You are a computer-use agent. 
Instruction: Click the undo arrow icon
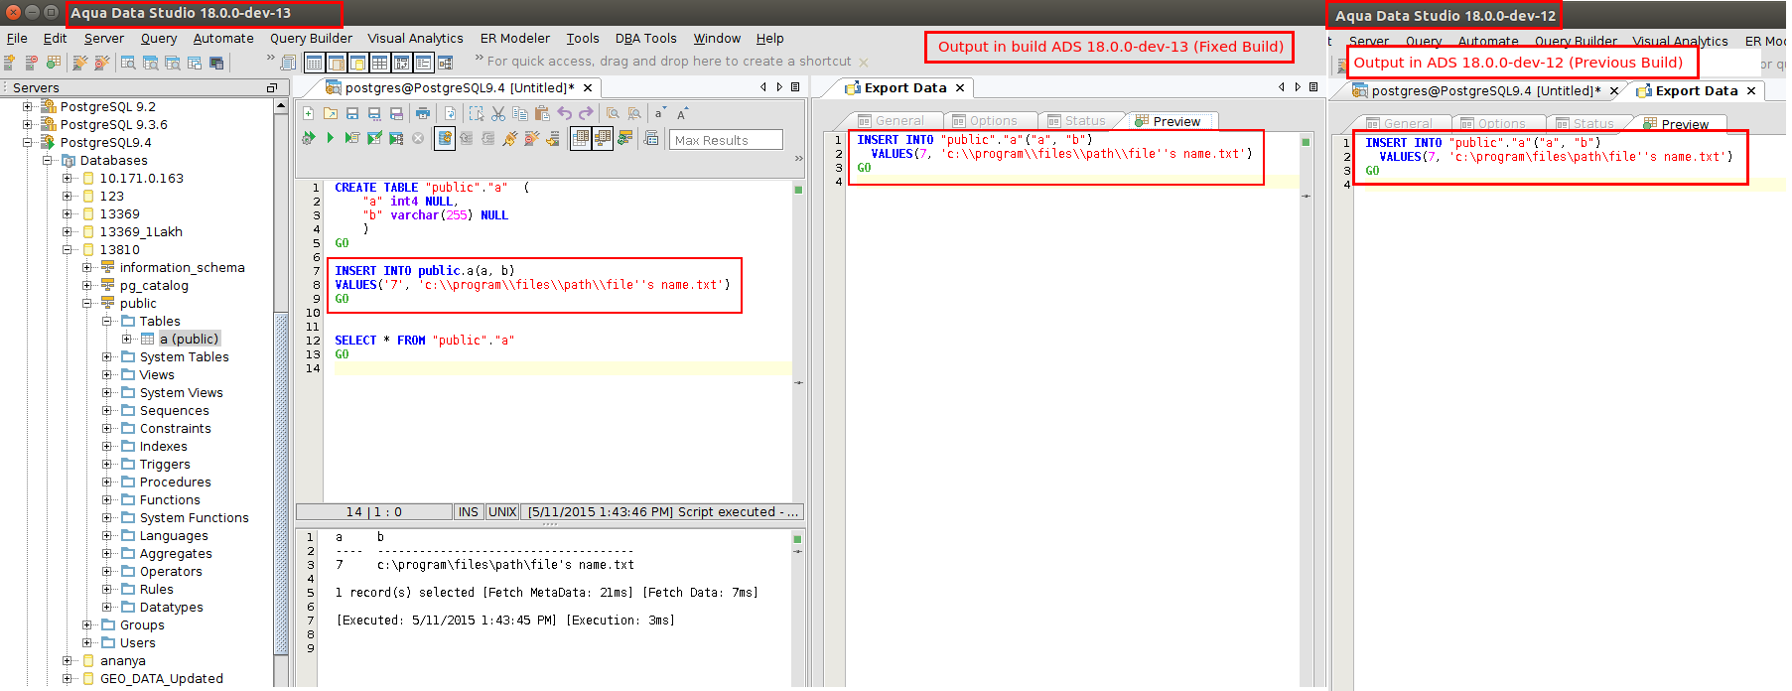point(564,113)
